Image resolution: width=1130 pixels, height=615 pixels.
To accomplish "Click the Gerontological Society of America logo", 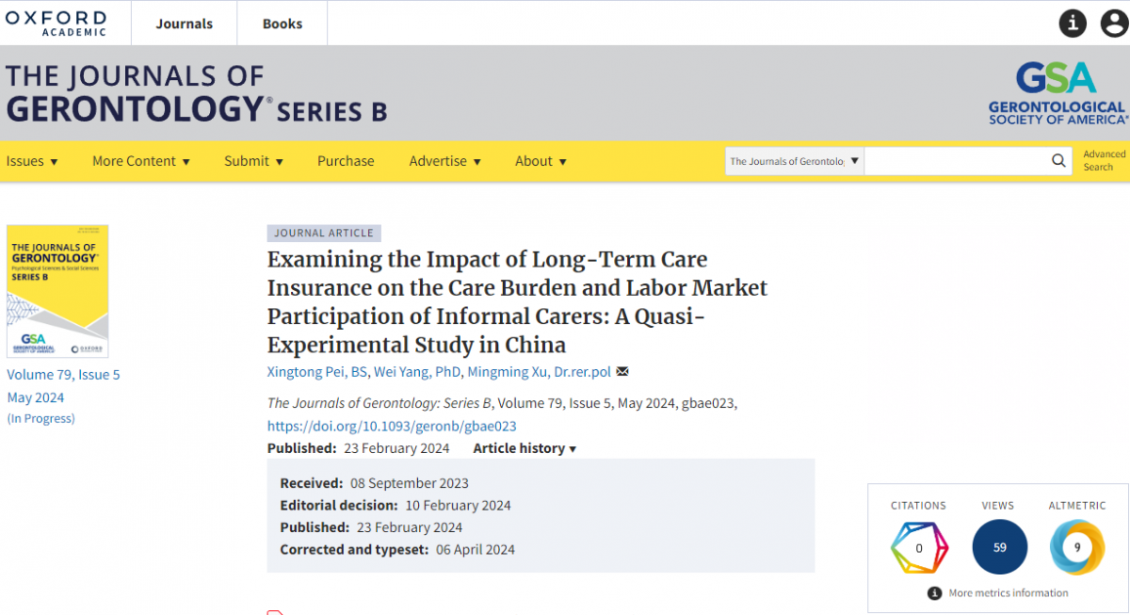I will 1057,93.
